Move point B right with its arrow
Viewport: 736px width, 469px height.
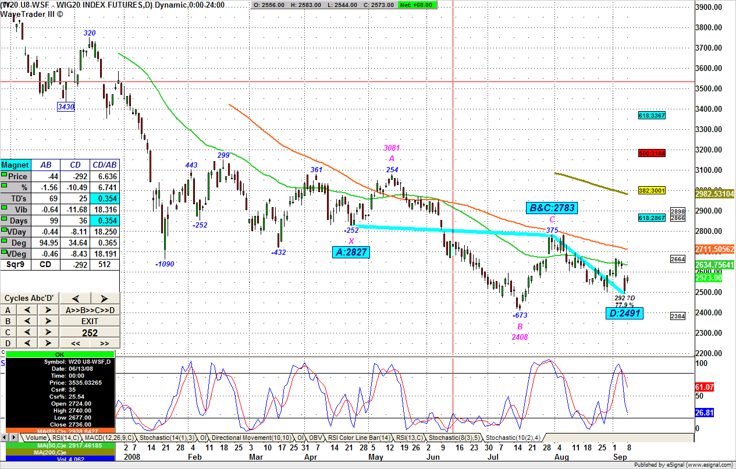click(x=48, y=321)
